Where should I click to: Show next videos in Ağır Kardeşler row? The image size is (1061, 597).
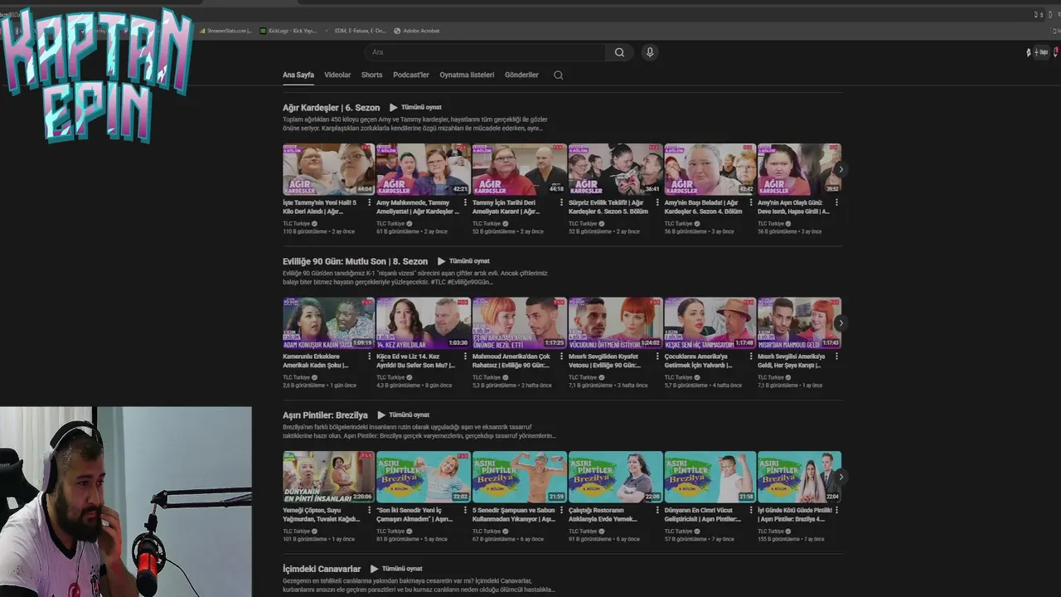coord(841,169)
